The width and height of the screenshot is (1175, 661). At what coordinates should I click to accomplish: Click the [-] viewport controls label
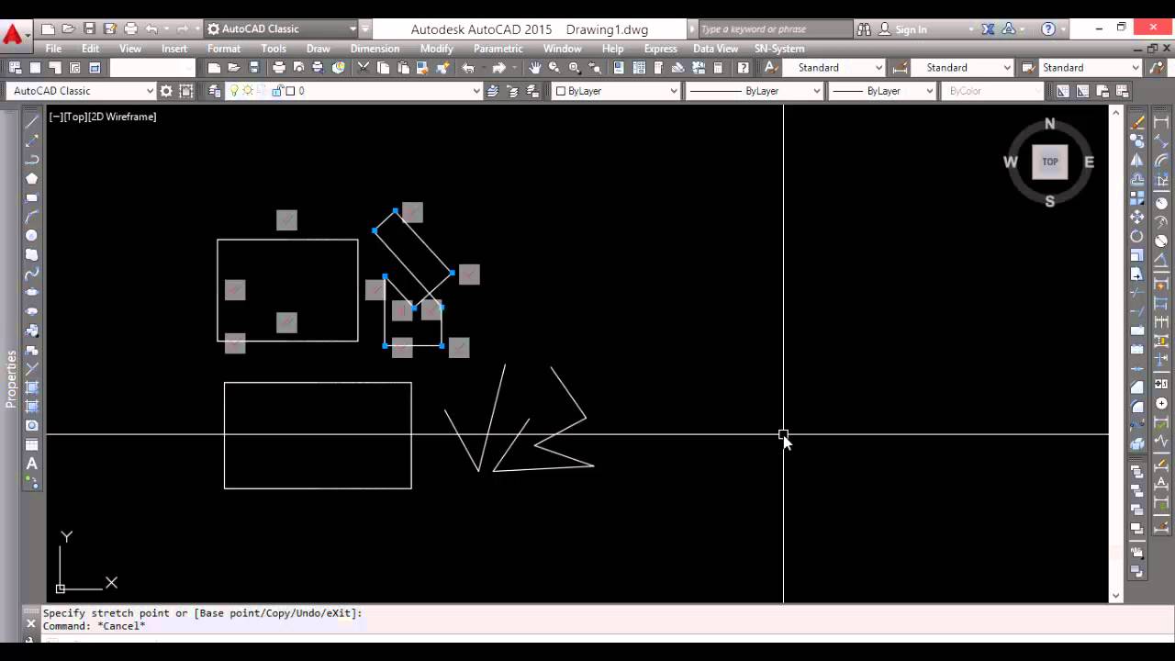pos(56,117)
